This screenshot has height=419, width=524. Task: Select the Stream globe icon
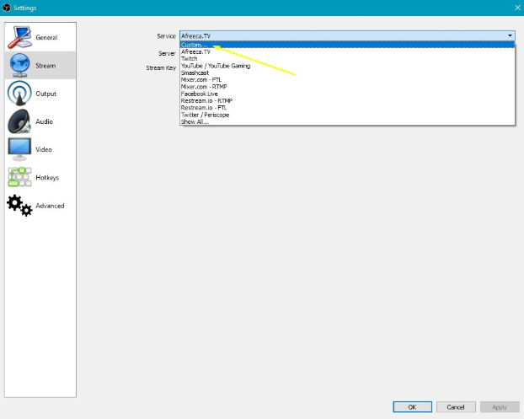point(19,65)
